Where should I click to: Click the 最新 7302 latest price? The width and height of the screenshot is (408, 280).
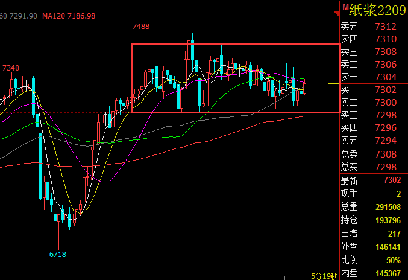click(x=392, y=180)
